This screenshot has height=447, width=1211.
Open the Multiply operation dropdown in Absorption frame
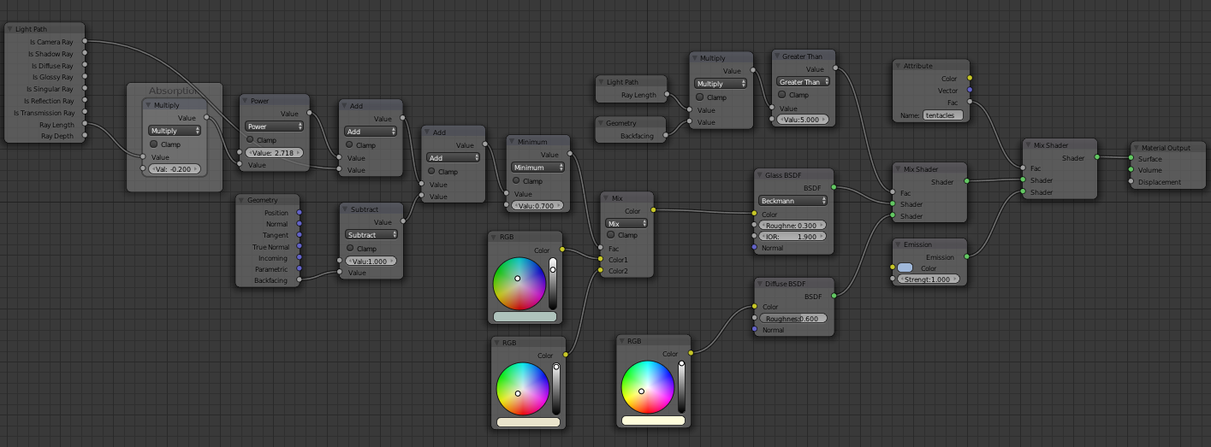(x=175, y=131)
